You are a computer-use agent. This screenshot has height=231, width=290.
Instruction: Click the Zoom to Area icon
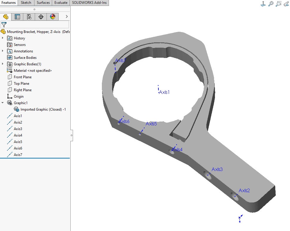coord(278,4)
